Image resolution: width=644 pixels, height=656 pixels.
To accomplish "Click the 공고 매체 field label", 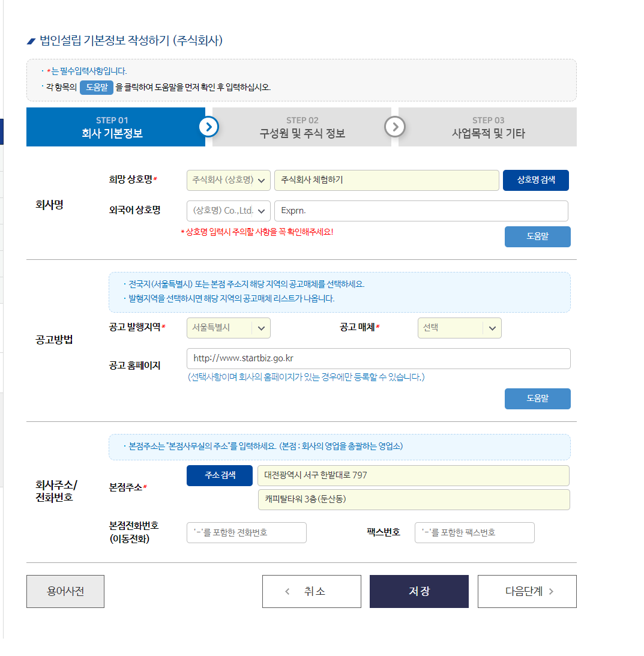I will pyautogui.click(x=360, y=327).
